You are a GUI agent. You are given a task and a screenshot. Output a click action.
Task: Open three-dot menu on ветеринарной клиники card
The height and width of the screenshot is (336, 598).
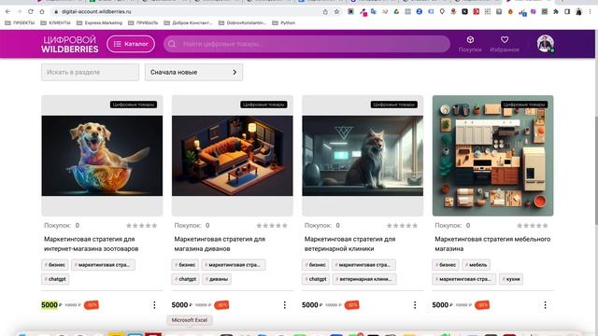click(x=415, y=305)
